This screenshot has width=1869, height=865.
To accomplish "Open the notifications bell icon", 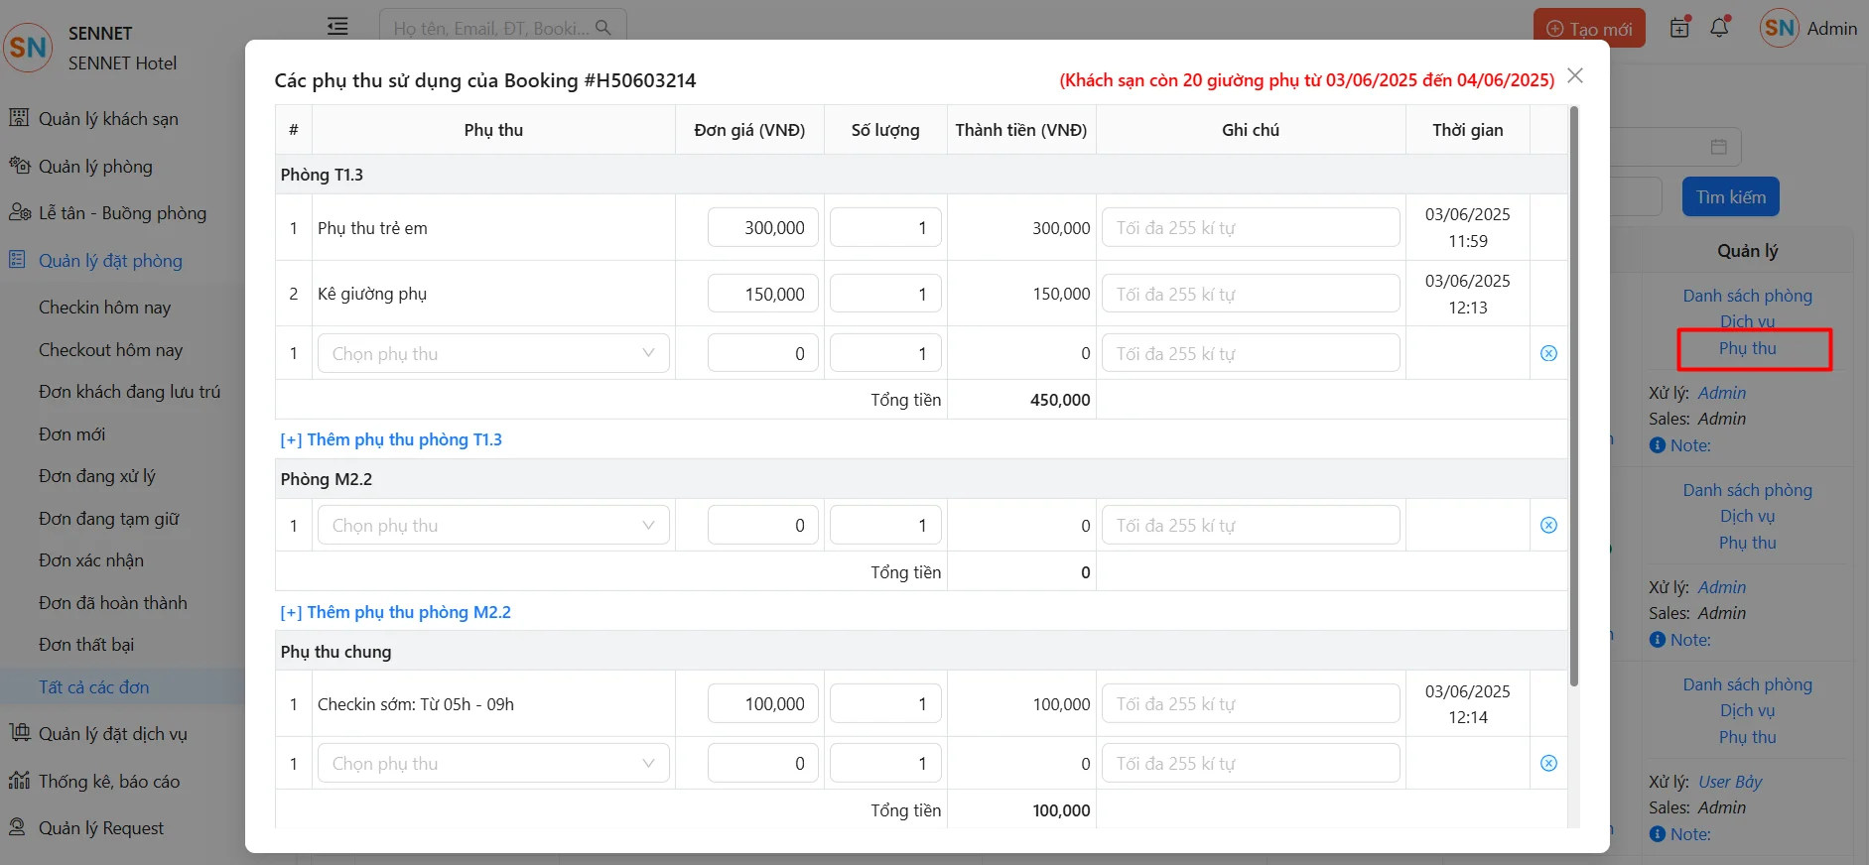I will point(1720,28).
